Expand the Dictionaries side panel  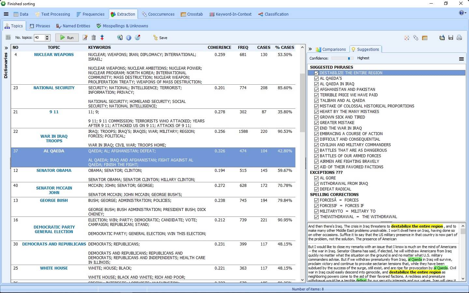coord(6,48)
